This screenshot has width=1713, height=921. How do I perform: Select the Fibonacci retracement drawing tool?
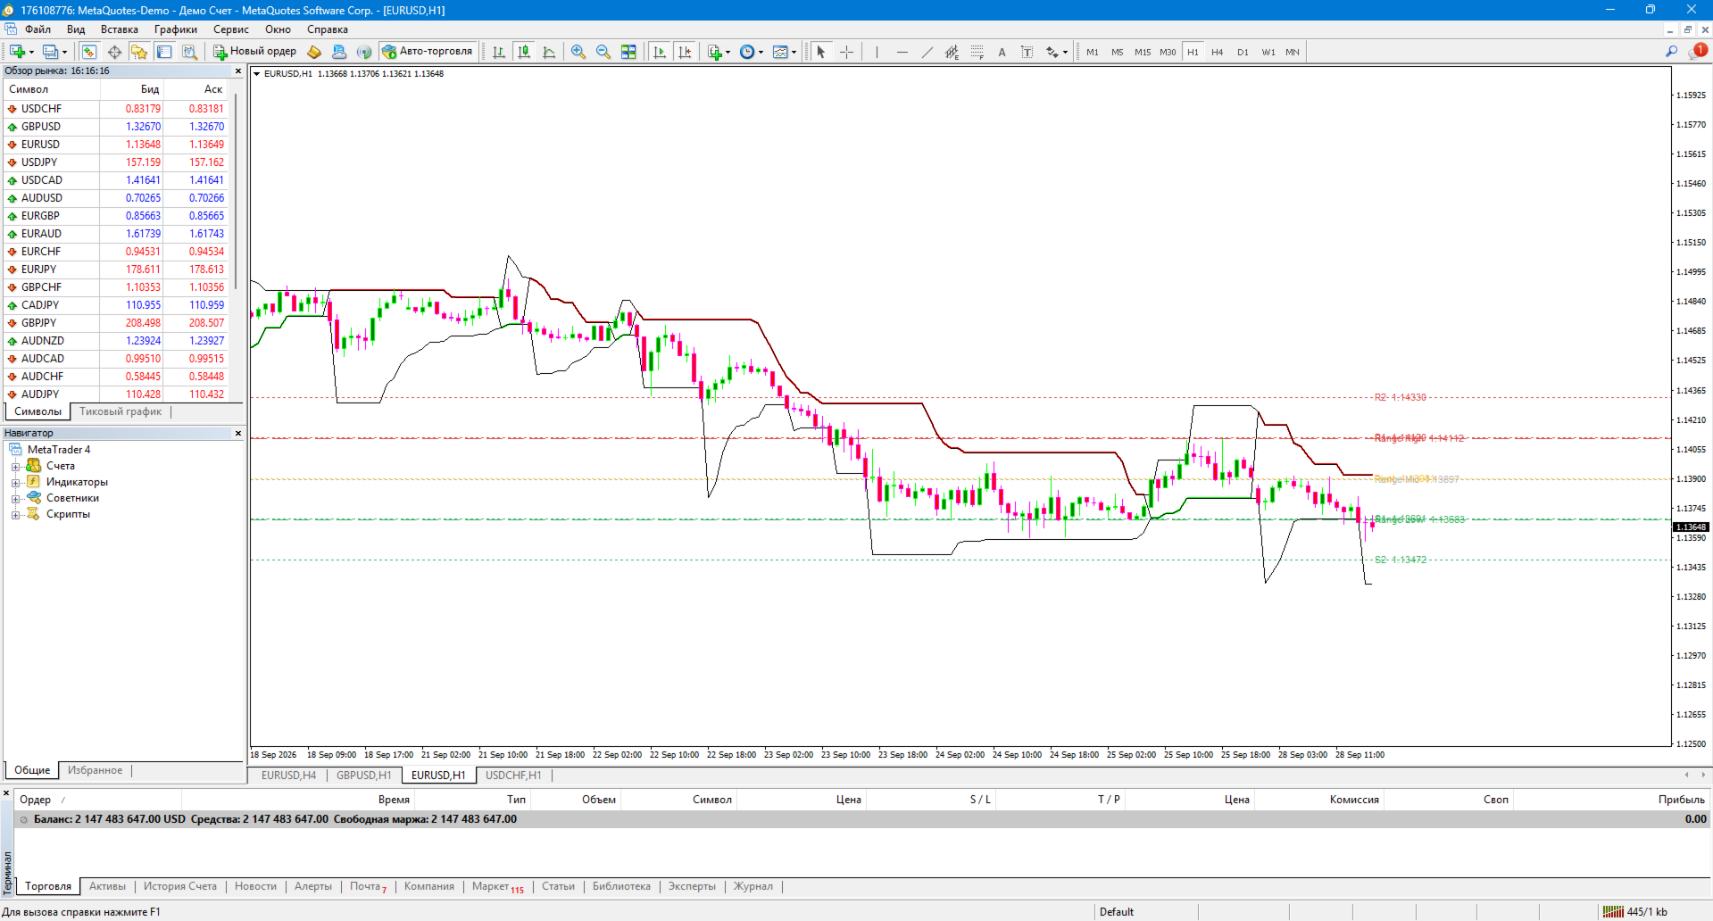pyautogui.click(x=977, y=52)
